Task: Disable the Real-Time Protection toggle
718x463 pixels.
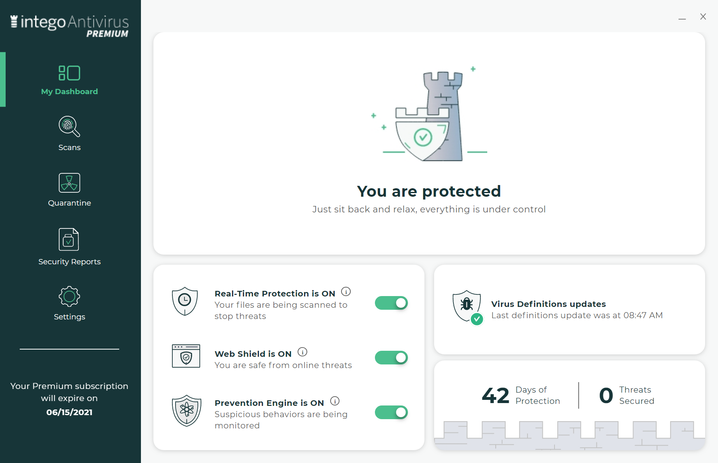Action: [391, 303]
